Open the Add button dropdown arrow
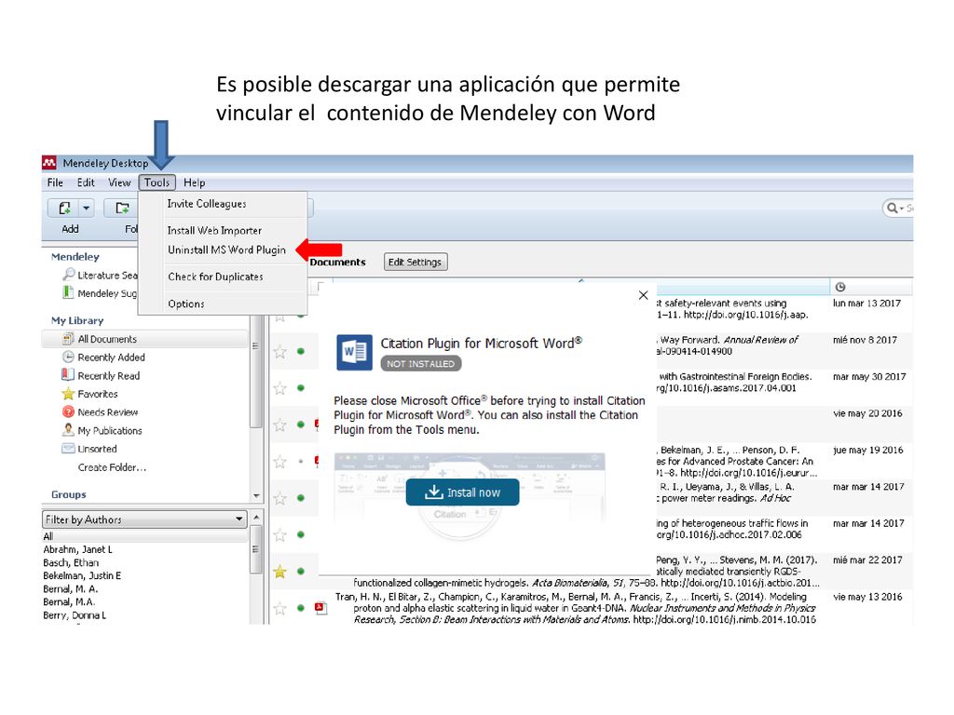 (87, 208)
